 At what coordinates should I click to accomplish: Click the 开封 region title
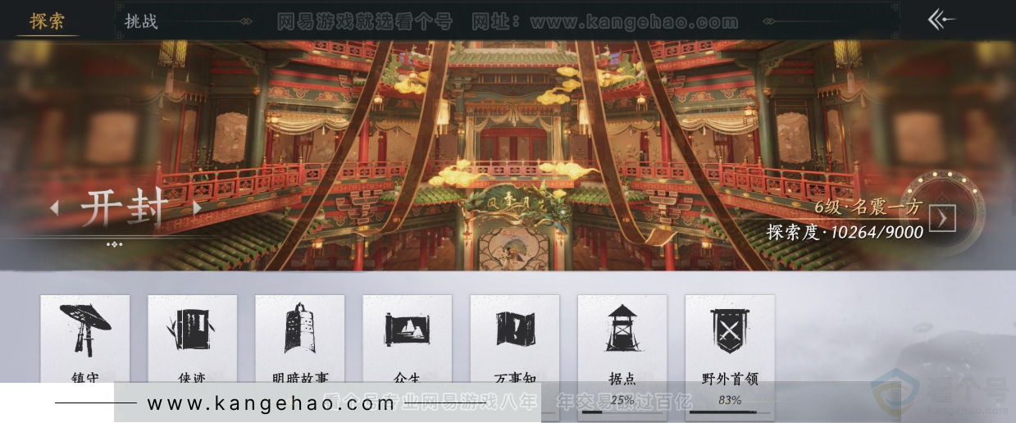point(125,209)
